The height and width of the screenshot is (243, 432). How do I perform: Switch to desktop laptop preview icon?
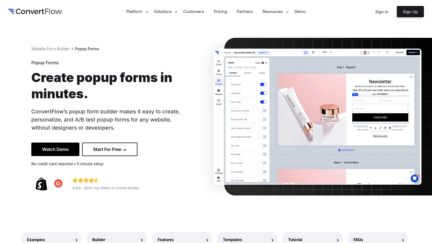(306, 52)
